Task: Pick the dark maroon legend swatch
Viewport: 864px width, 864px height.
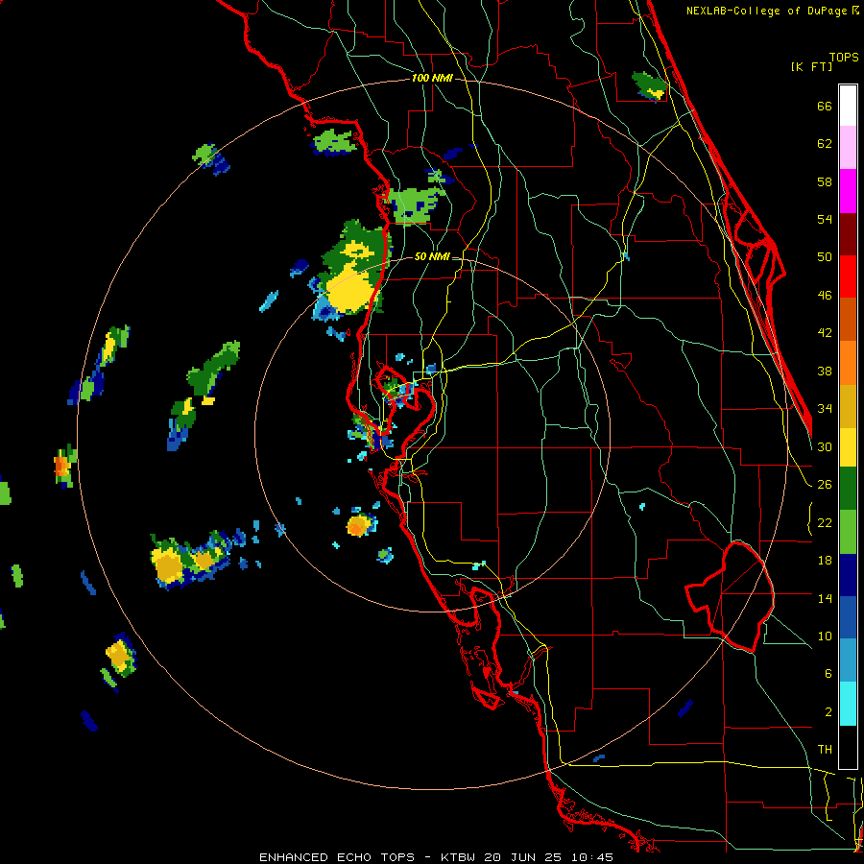Action: (848, 234)
